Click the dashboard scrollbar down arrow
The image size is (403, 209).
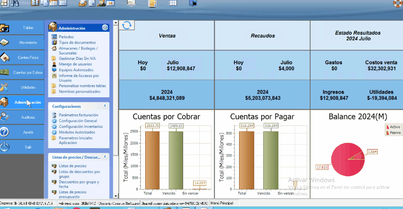pyautogui.click(x=115, y=195)
